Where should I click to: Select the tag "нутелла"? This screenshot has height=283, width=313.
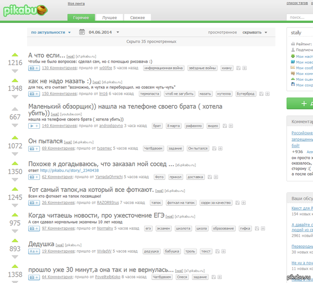pyautogui.click(x=225, y=94)
